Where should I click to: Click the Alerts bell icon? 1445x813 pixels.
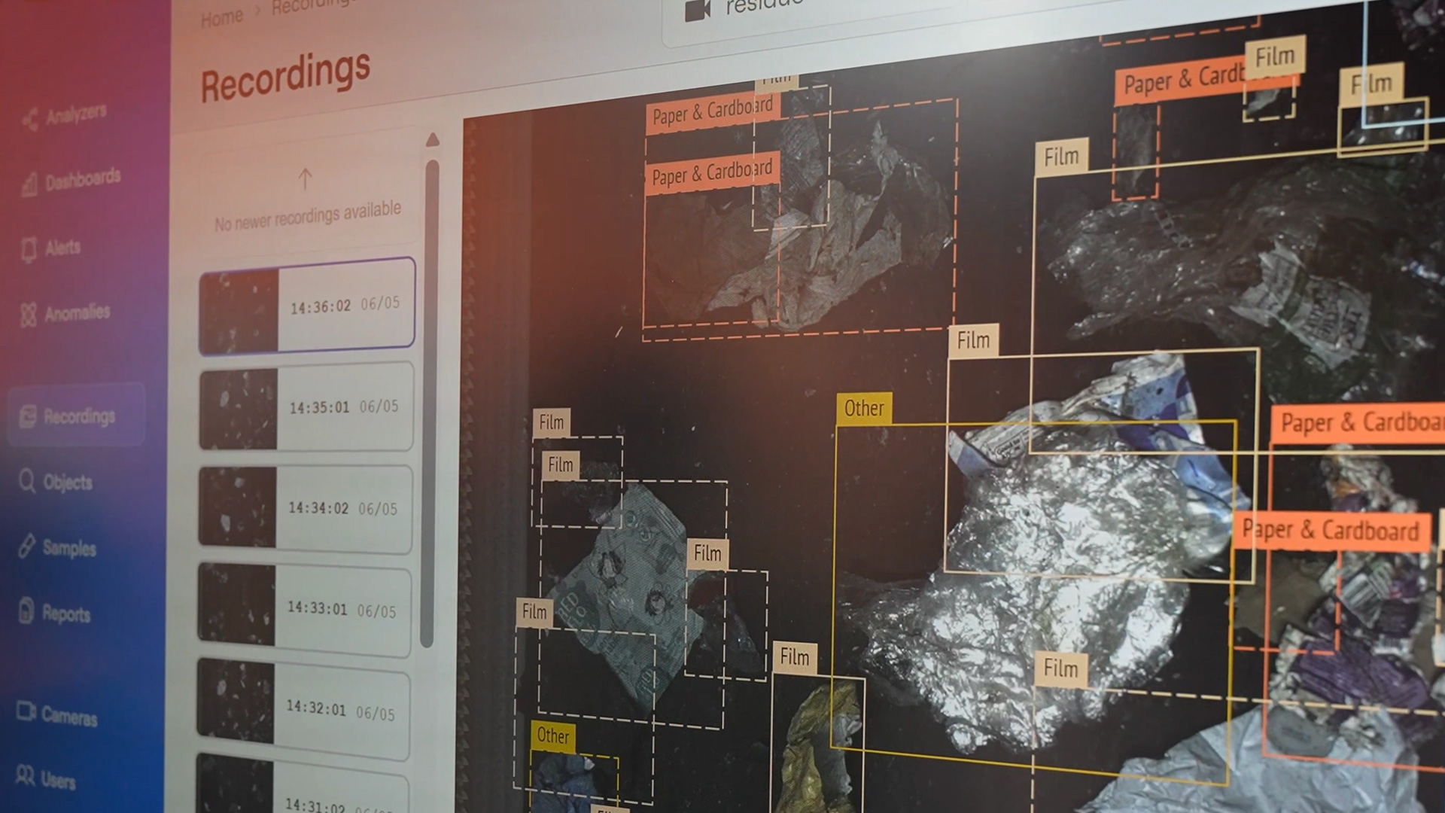tap(29, 249)
